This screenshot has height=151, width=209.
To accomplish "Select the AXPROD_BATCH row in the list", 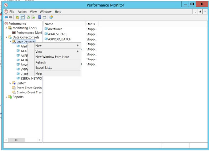I will [71, 39].
